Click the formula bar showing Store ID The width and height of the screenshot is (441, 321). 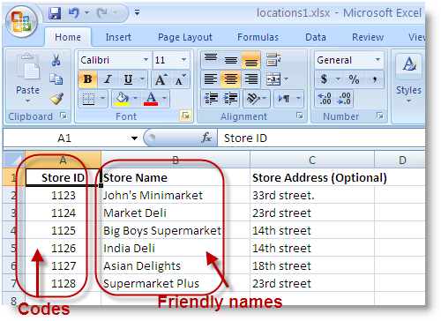tap(321, 138)
